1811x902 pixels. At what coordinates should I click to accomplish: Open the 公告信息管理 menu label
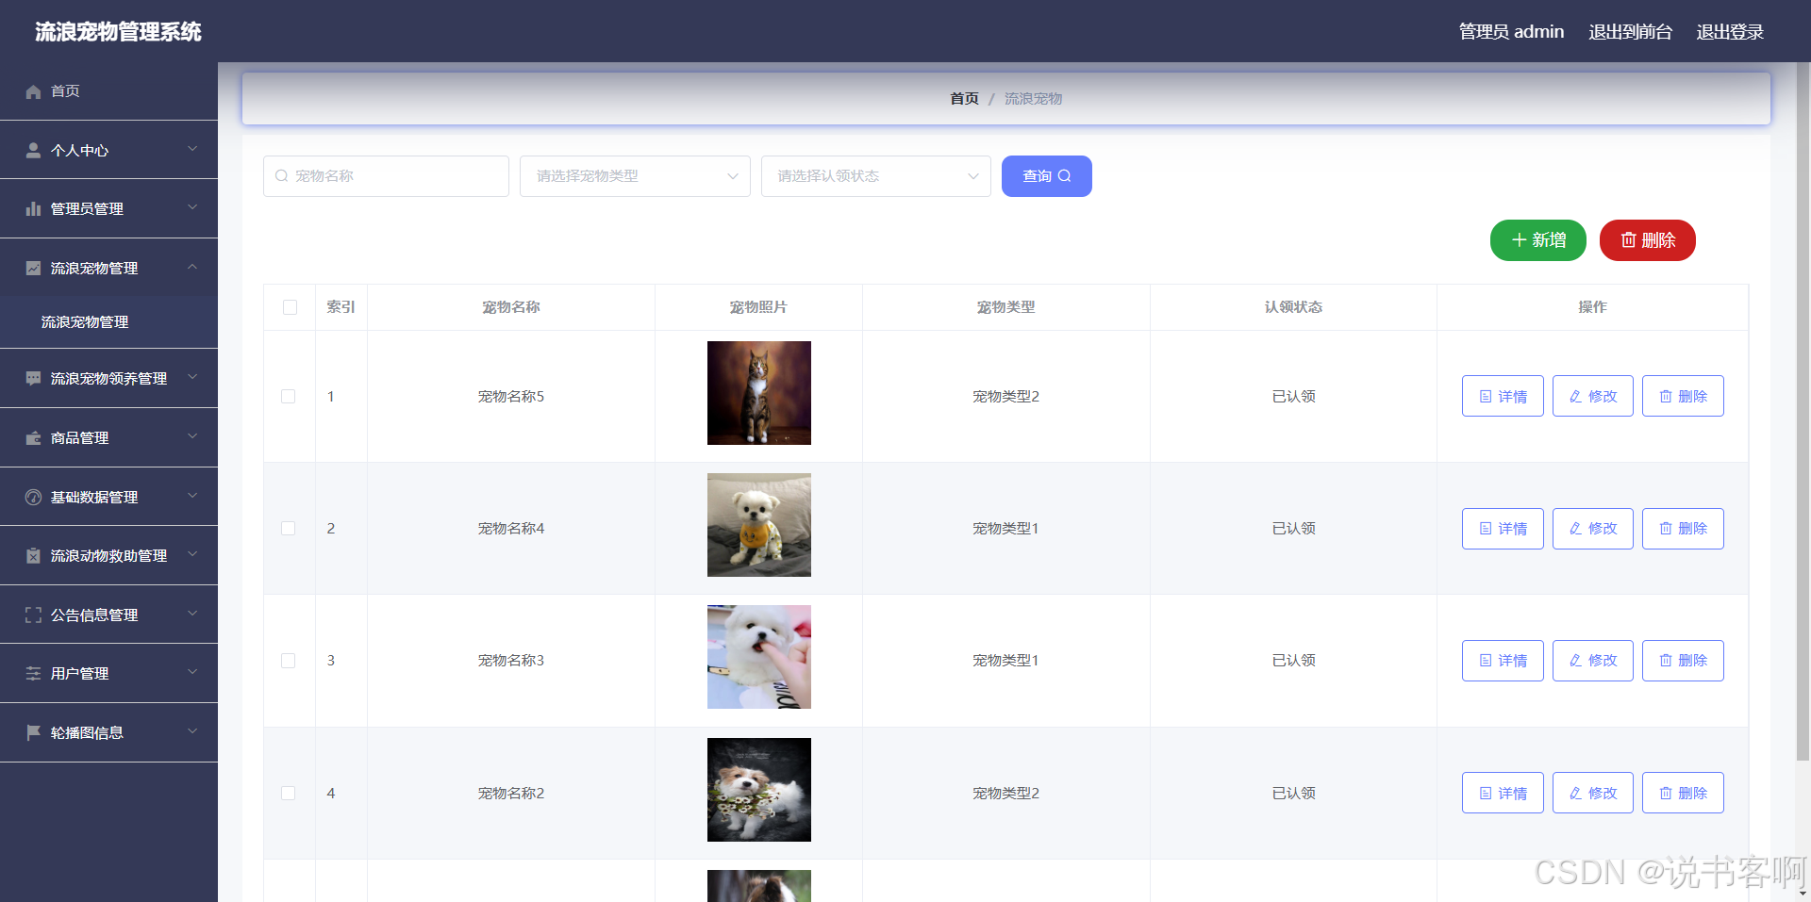[x=94, y=615]
